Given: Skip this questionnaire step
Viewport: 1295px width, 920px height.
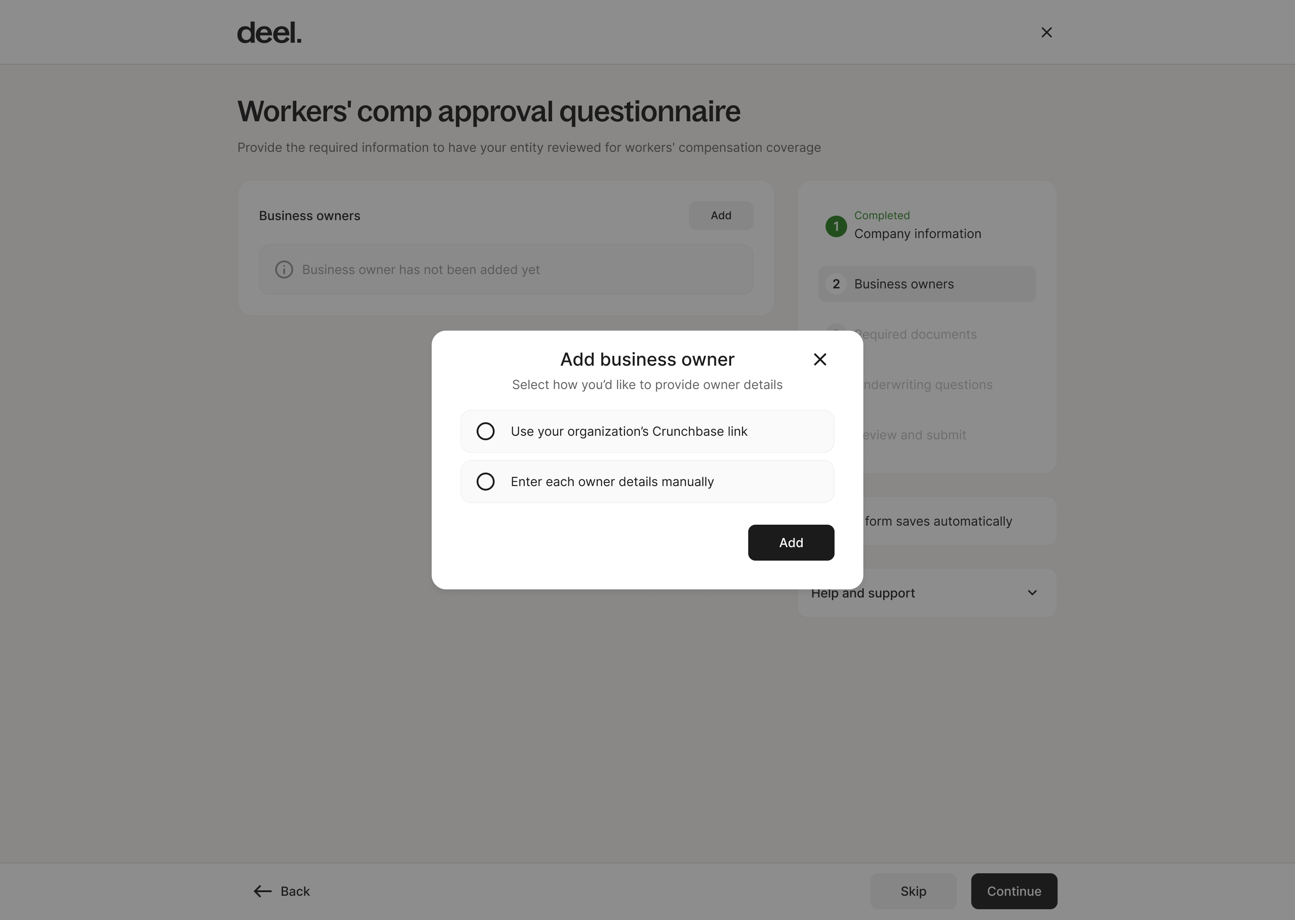Looking at the screenshot, I should pyautogui.click(x=913, y=891).
